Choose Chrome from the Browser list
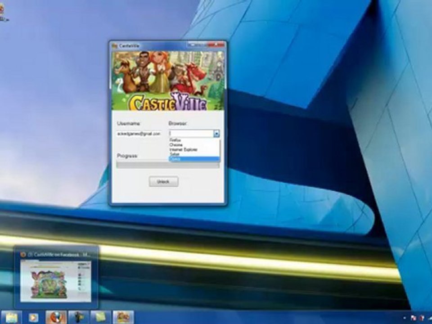432x324 pixels. pyautogui.click(x=194, y=145)
